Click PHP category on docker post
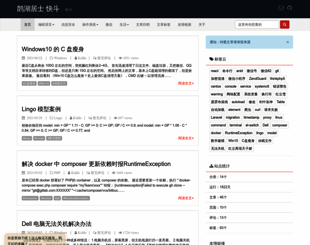 [57, 173]
